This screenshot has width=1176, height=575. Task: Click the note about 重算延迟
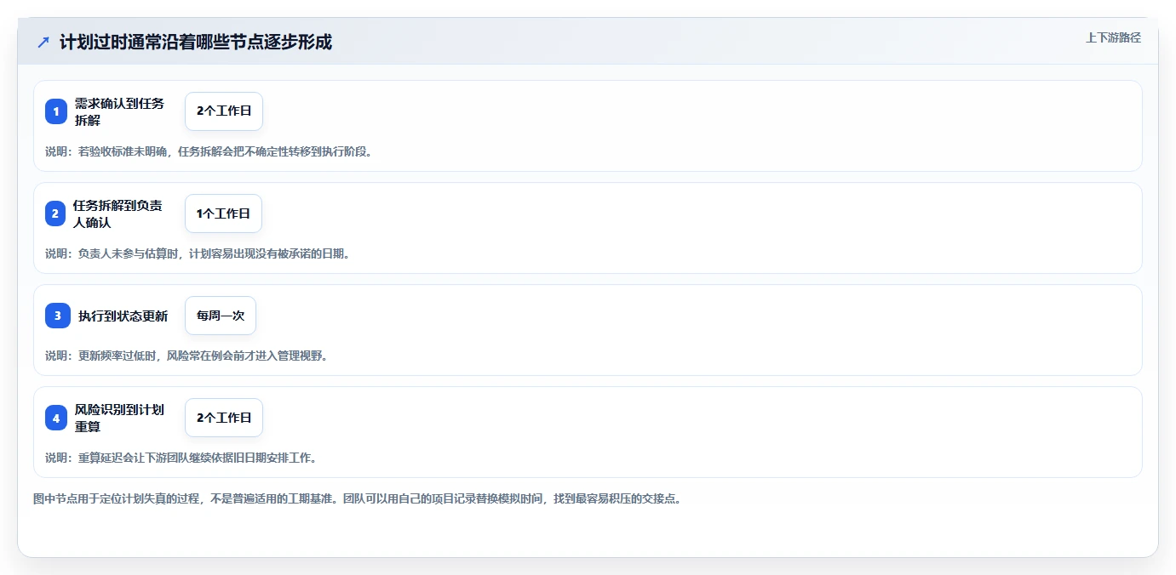[181, 458]
